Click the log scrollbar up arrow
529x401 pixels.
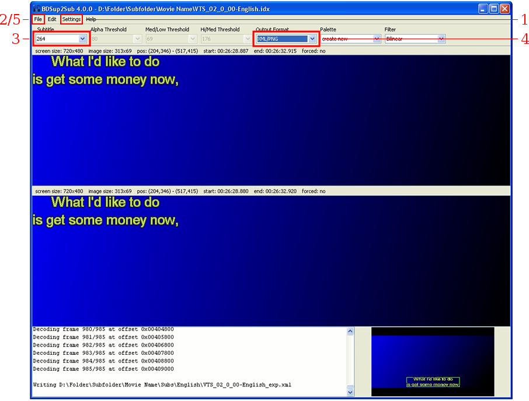pos(350,331)
